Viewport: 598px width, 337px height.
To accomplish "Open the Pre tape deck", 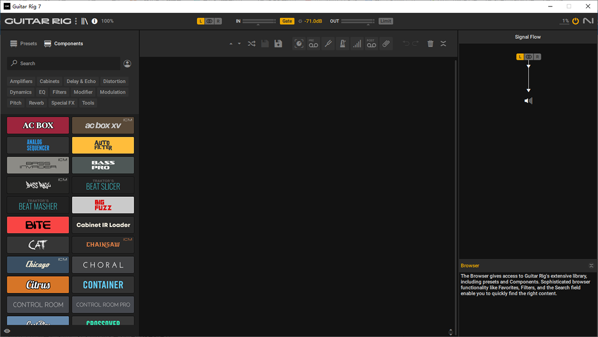I will pos(313,44).
